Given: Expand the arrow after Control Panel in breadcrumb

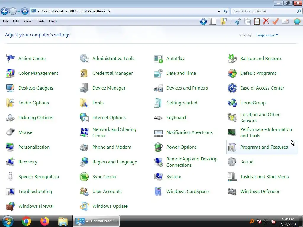Looking at the screenshot, I should click(x=66, y=12).
